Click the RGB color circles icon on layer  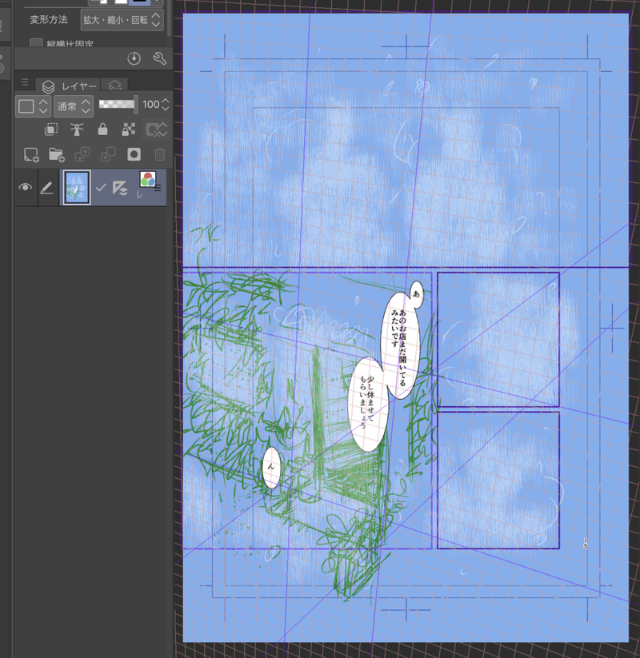[x=147, y=179]
